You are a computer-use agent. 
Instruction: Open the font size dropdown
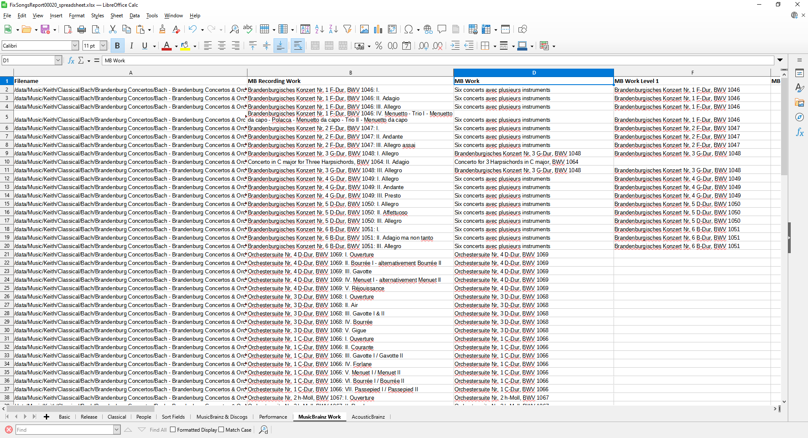pos(103,46)
